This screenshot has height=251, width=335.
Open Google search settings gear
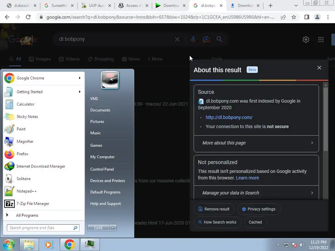[306, 40]
